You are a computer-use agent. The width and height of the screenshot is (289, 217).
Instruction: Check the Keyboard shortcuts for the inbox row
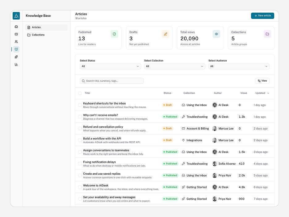click(80, 105)
